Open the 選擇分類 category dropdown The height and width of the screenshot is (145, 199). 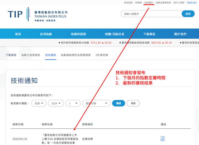pyautogui.click(x=96, y=103)
